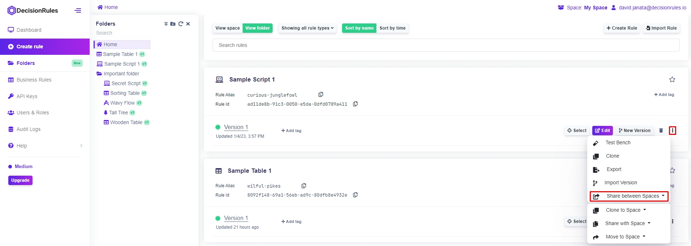Click the Search rules input field
The image size is (691, 246).
[446, 45]
